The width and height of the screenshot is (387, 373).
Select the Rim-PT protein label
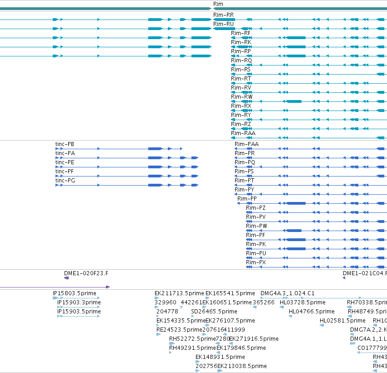(244, 181)
